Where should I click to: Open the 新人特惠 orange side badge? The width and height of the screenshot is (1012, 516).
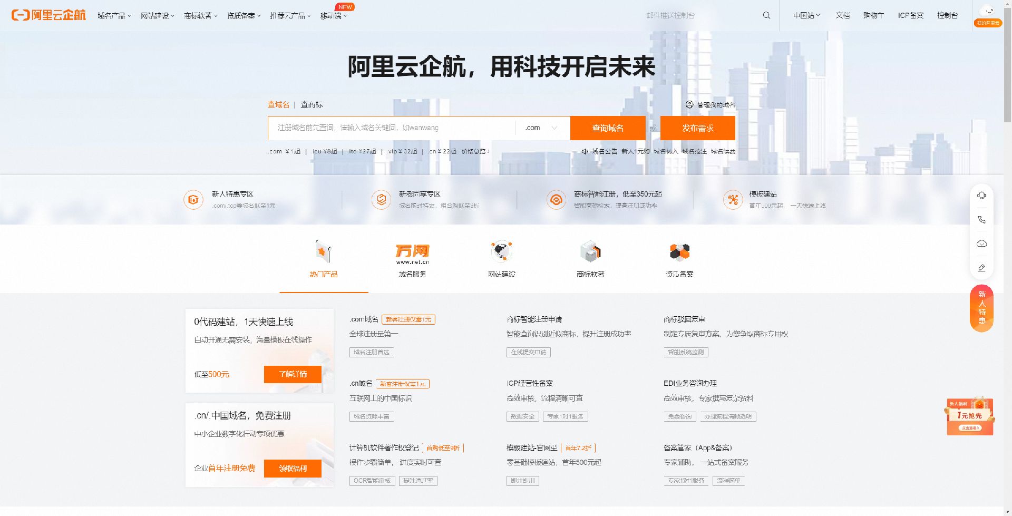(981, 308)
